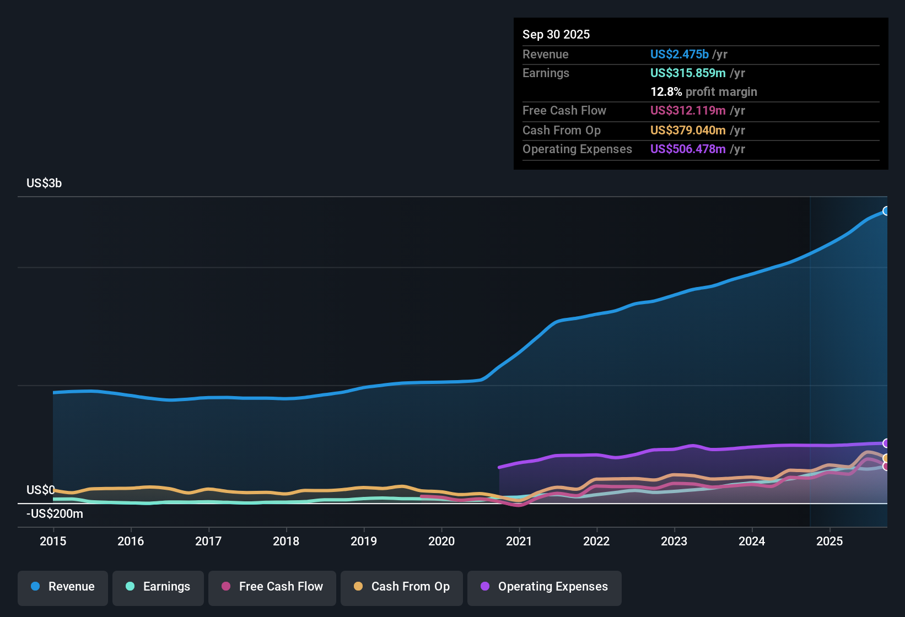This screenshot has height=617, width=905.
Task: Toggle the Earnings series off
Action: pyautogui.click(x=158, y=587)
